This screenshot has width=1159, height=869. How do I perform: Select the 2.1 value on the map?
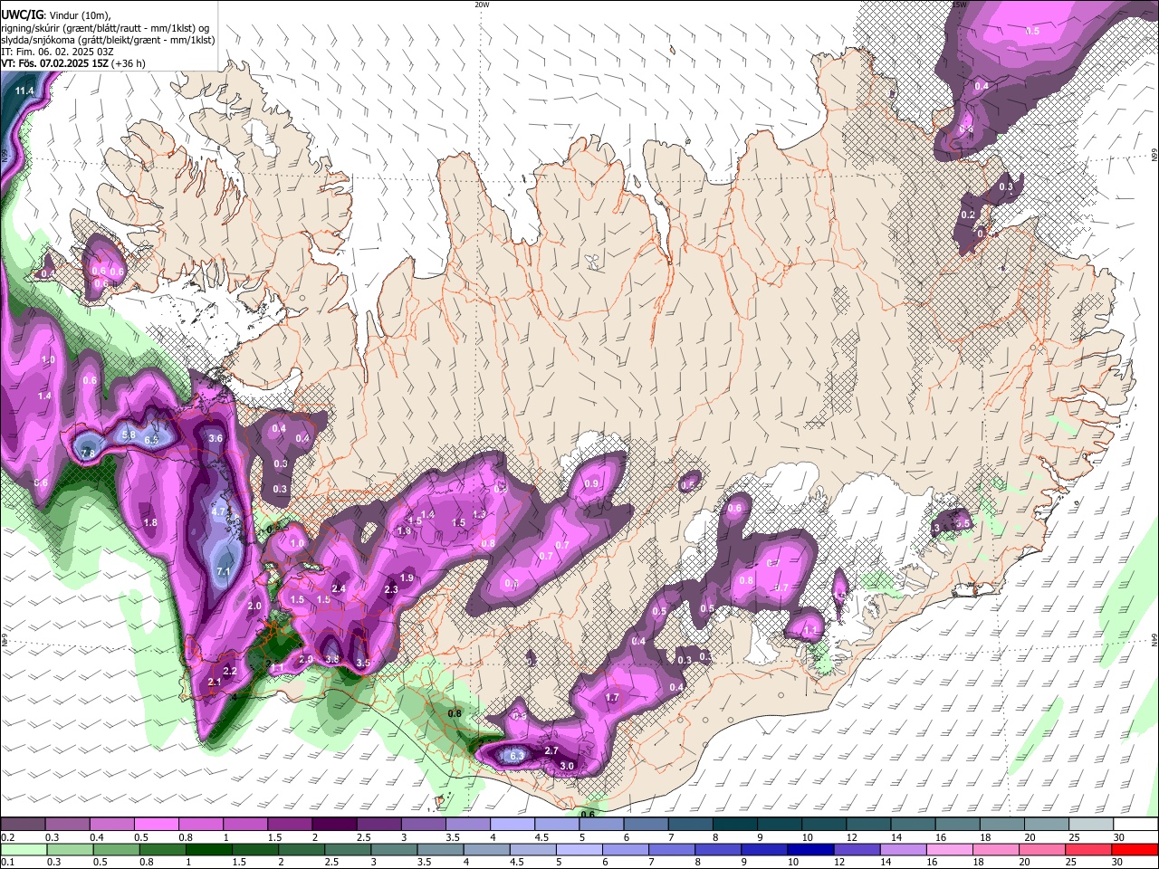pyautogui.click(x=215, y=683)
